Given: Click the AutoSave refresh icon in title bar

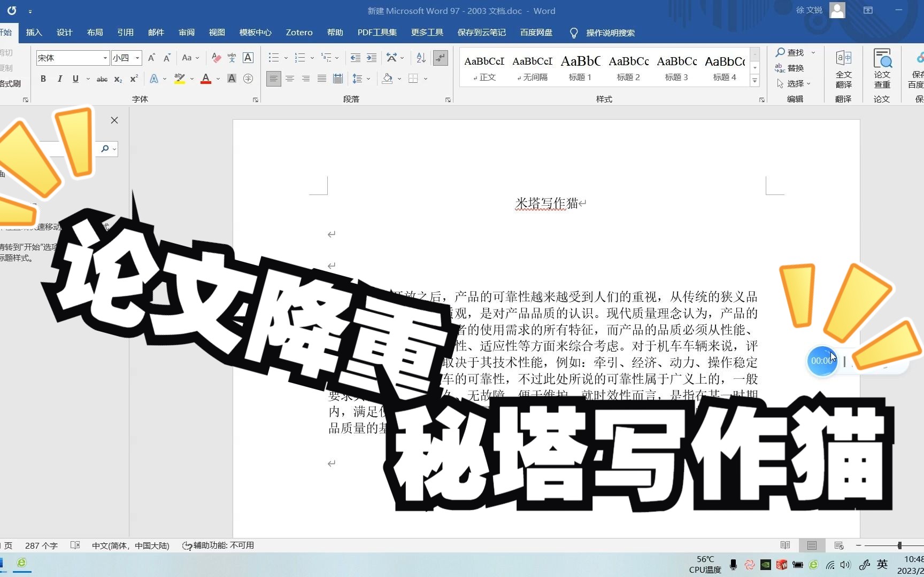Looking at the screenshot, I should [11, 11].
